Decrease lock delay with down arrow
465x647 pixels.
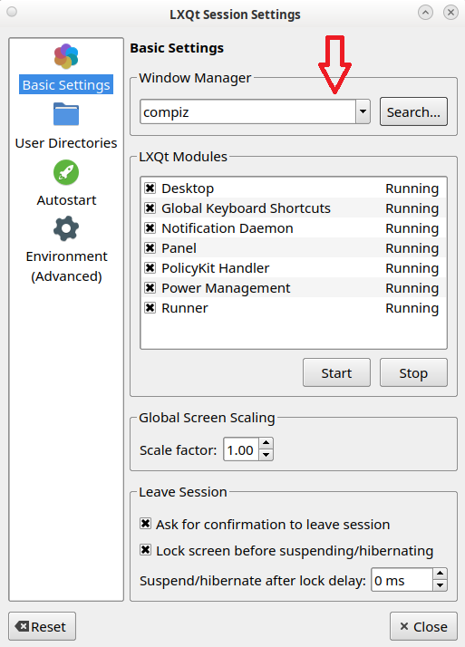[441, 585]
